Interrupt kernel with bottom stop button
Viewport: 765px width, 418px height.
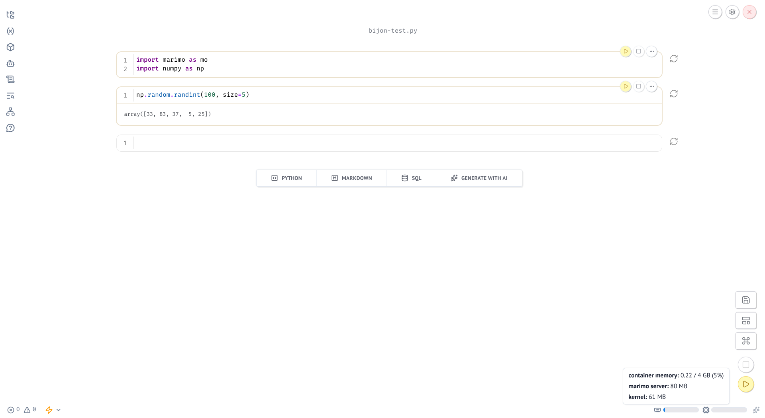[x=746, y=365]
